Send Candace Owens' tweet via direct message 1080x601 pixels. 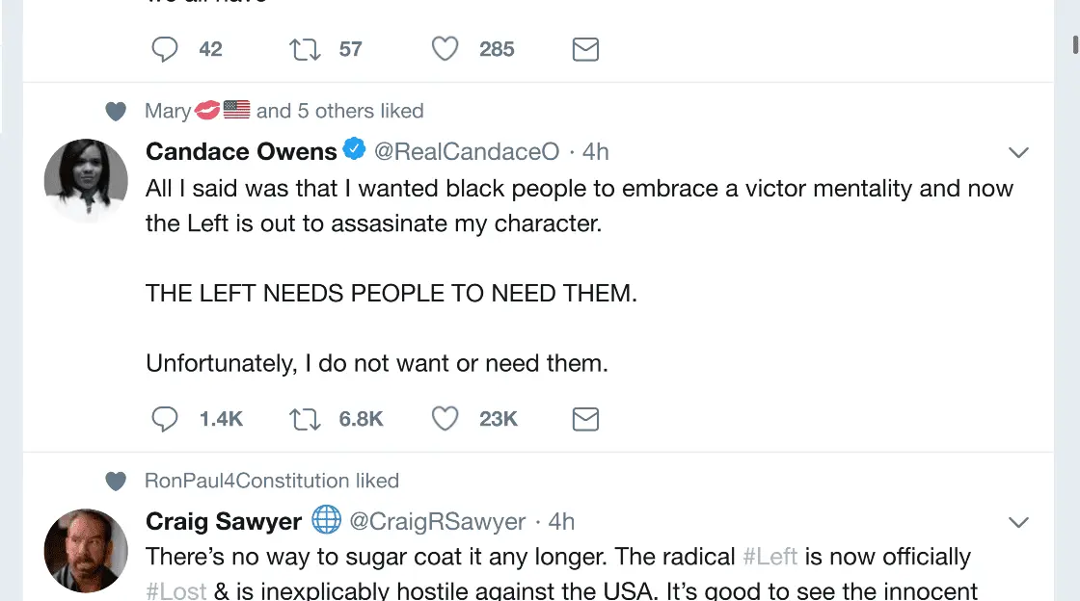tap(585, 419)
